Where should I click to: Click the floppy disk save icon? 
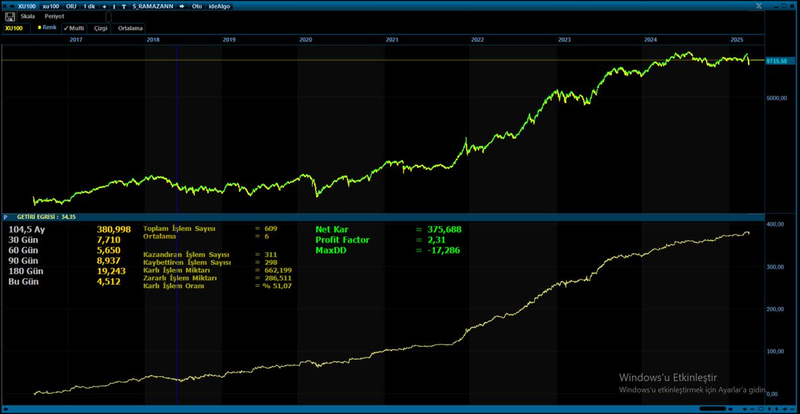click(9, 16)
